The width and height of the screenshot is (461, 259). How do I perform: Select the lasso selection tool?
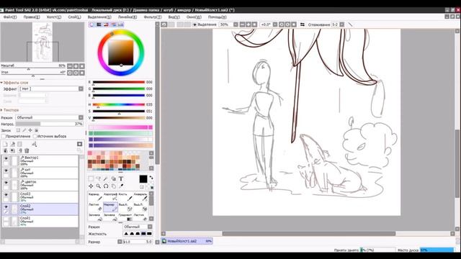point(98,178)
